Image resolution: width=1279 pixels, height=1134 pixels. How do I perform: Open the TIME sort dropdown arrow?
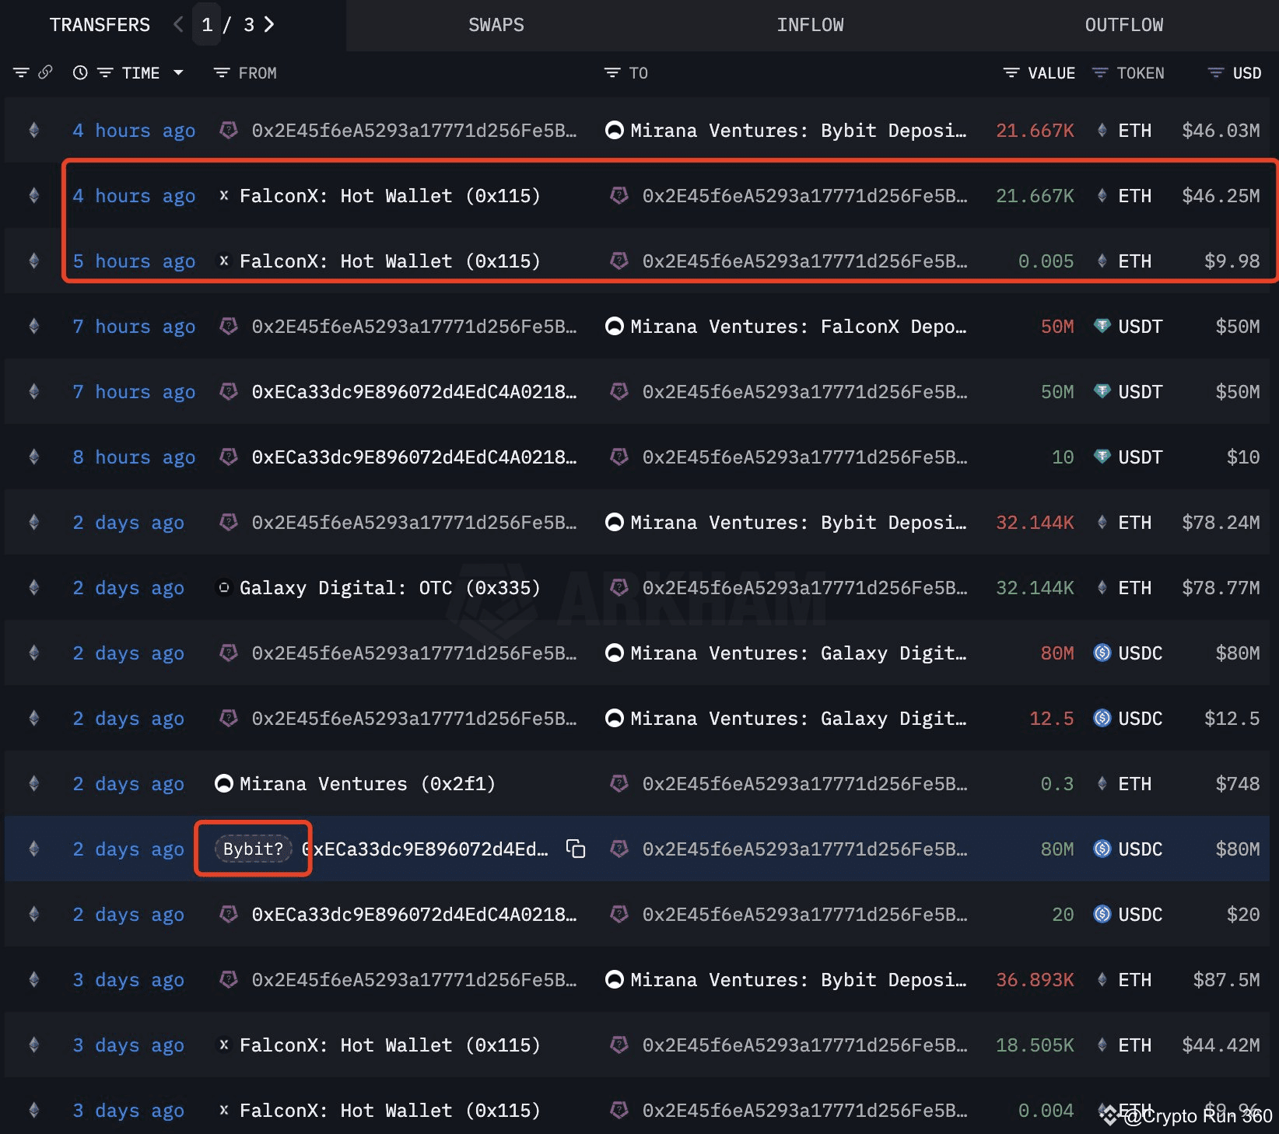click(179, 72)
